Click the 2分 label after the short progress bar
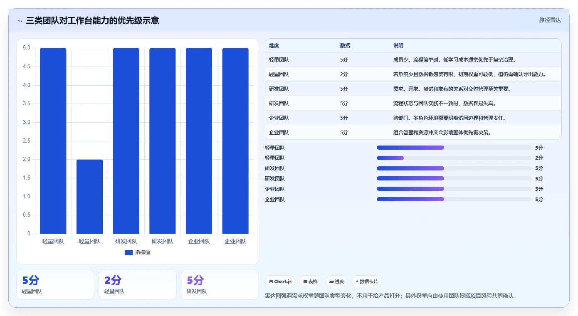This screenshot has height=316, width=578. (x=539, y=158)
